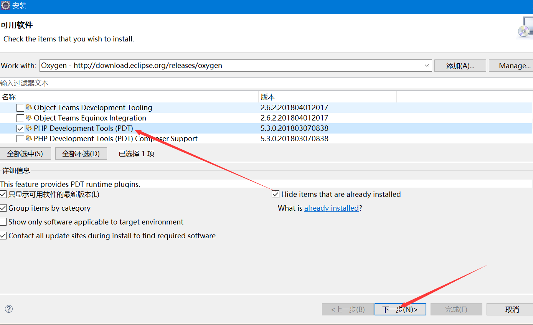Click the feature icon beside PDT Composer Support
Screen dimensions: 533x325
coord(29,139)
